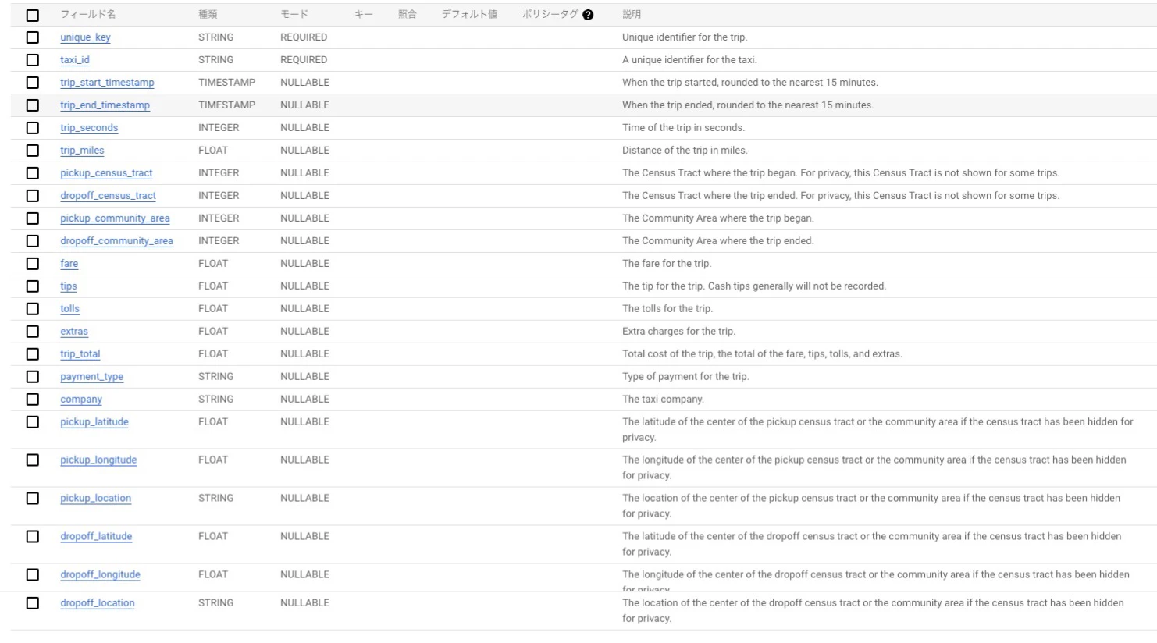Screen dimensions: 1157x643
Task: Click the trip_end_timestamp field link
Action: 105,105
